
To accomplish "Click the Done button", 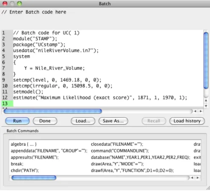I will click(x=45, y=121).
